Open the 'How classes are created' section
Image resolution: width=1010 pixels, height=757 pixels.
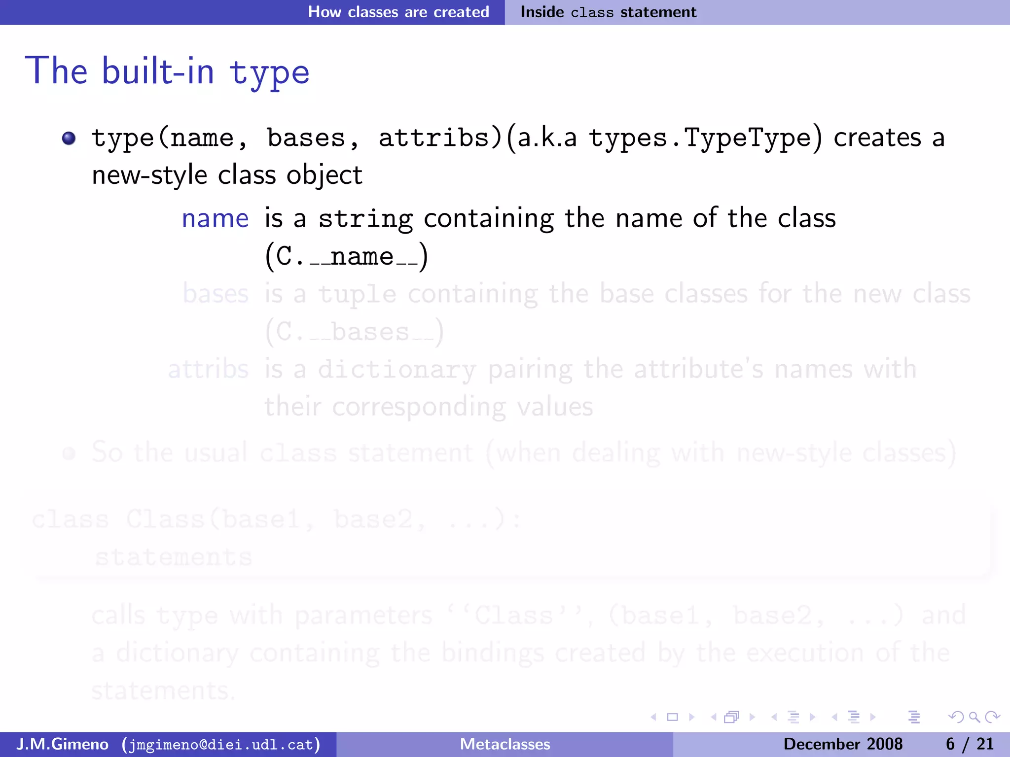click(x=398, y=12)
